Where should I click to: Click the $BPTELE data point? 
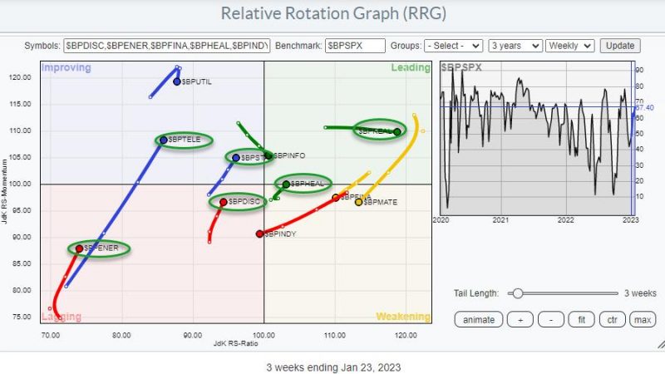163,140
